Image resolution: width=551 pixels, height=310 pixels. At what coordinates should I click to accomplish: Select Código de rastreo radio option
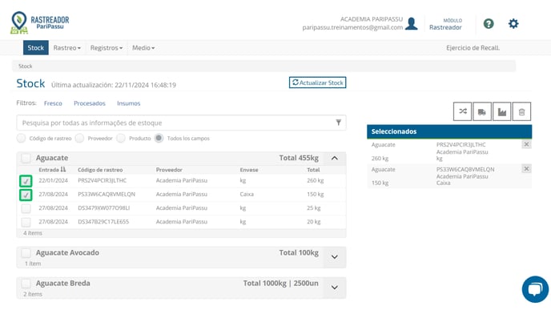click(21, 138)
